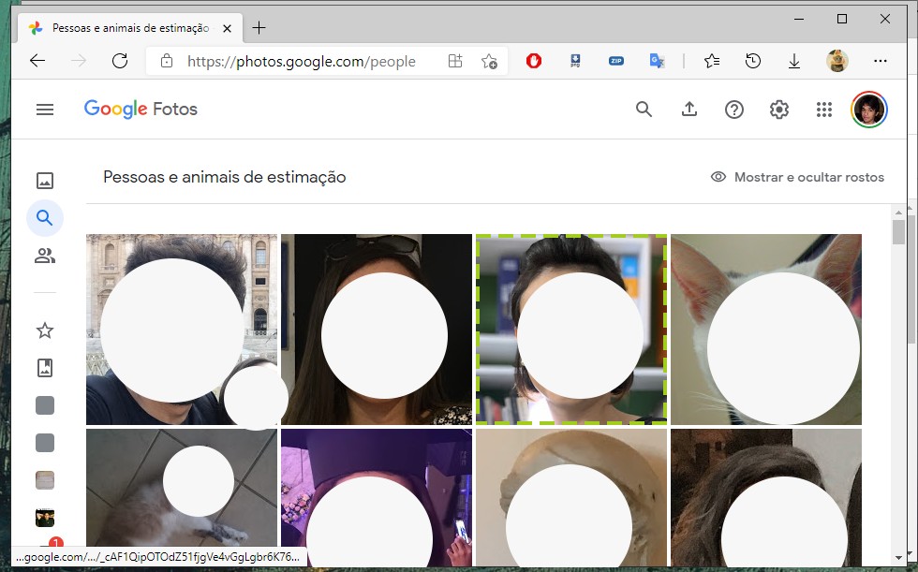The height and width of the screenshot is (572, 918).
Task: Click the collections icon in address bar
Action: 455,61
